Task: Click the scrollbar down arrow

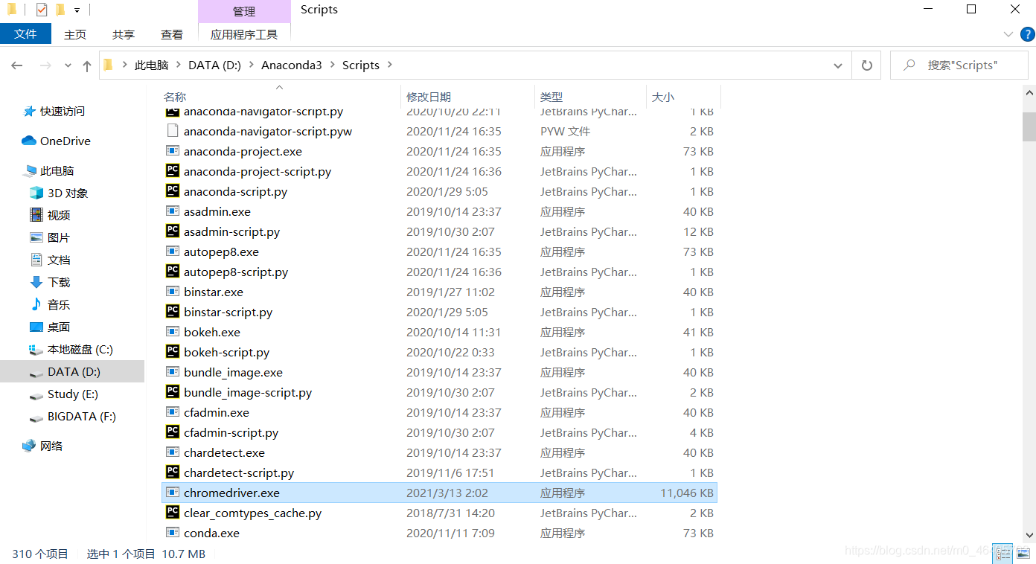Action: tap(1029, 534)
